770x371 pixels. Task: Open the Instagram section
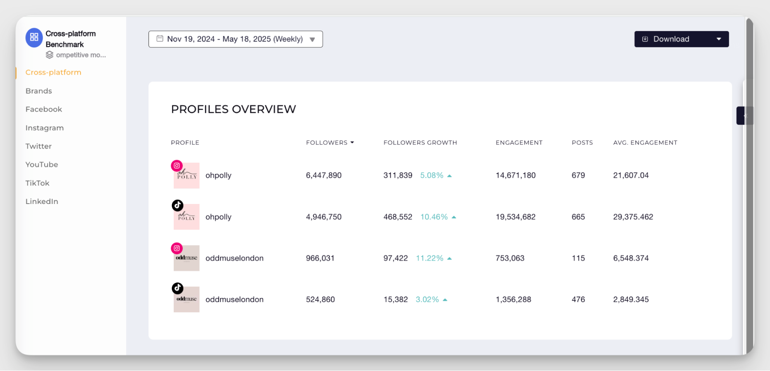pyautogui.click(x=44, y=128)
